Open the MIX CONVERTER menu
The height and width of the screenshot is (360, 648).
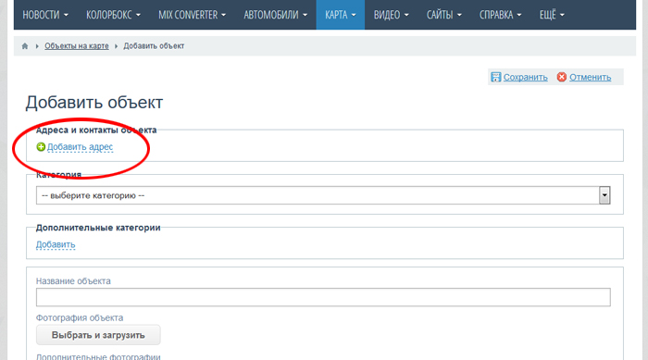193,15
